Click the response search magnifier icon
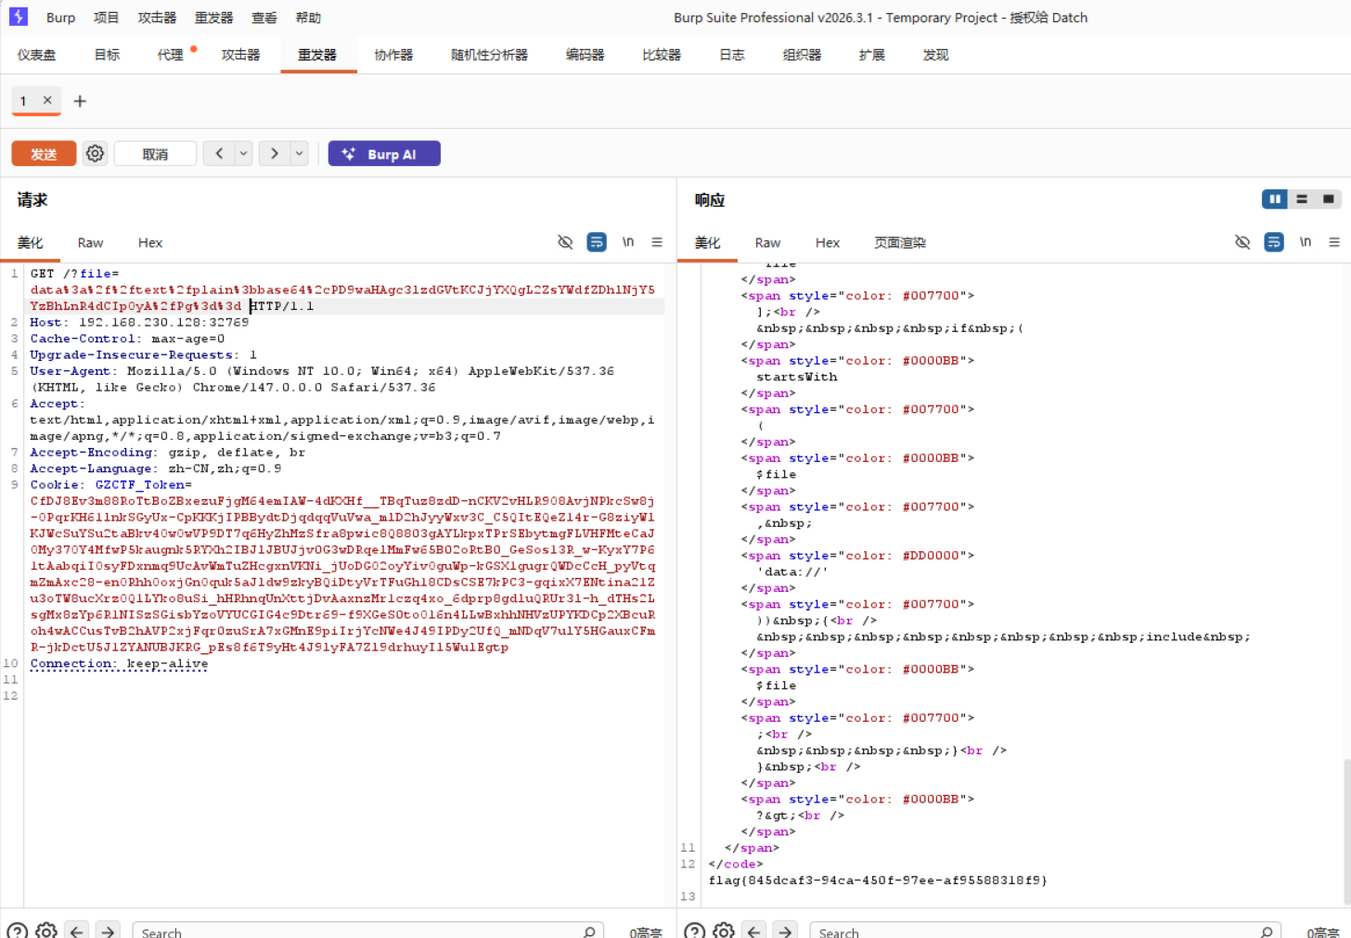 [x=1267, y=932]
